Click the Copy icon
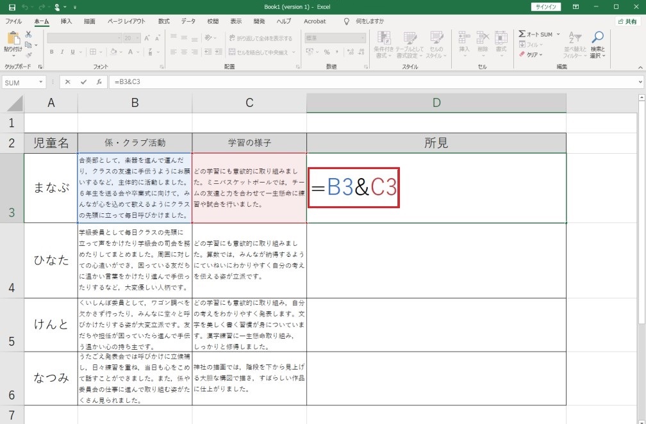This screenshot has width=646, height=424. [28, 44]
